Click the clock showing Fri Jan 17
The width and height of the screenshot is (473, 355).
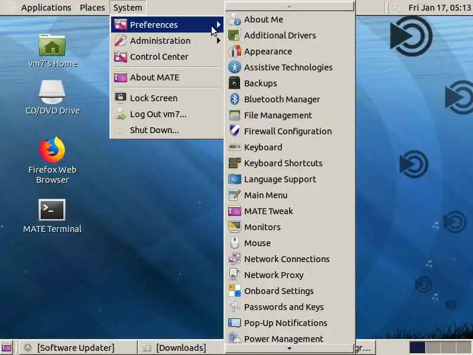[440, 8]
